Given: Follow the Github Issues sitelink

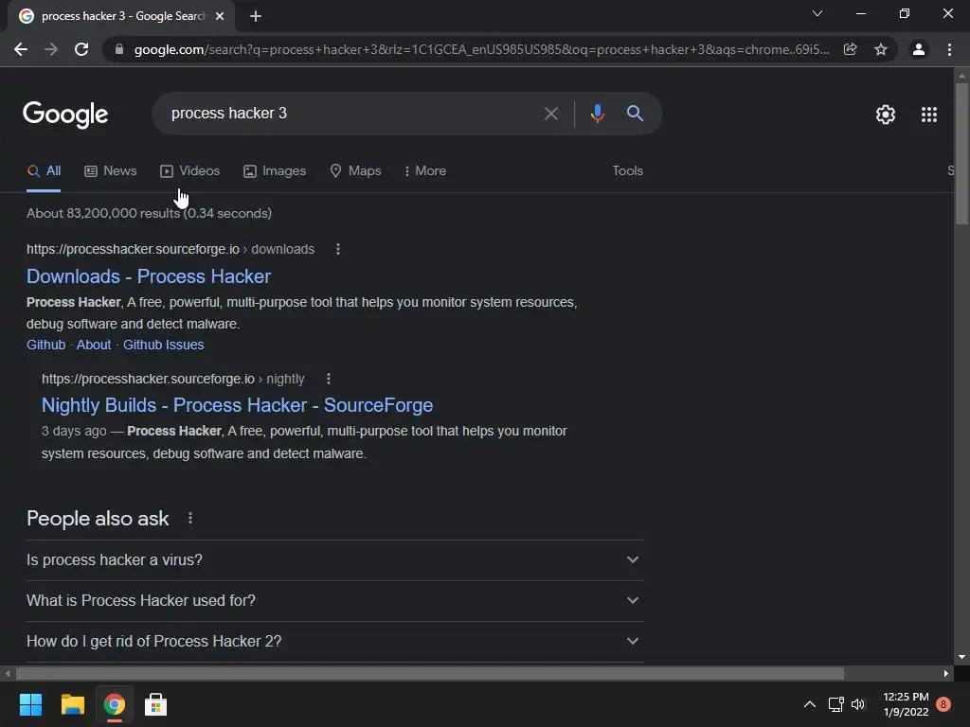Looking at the screenshot, I should 163,345.
